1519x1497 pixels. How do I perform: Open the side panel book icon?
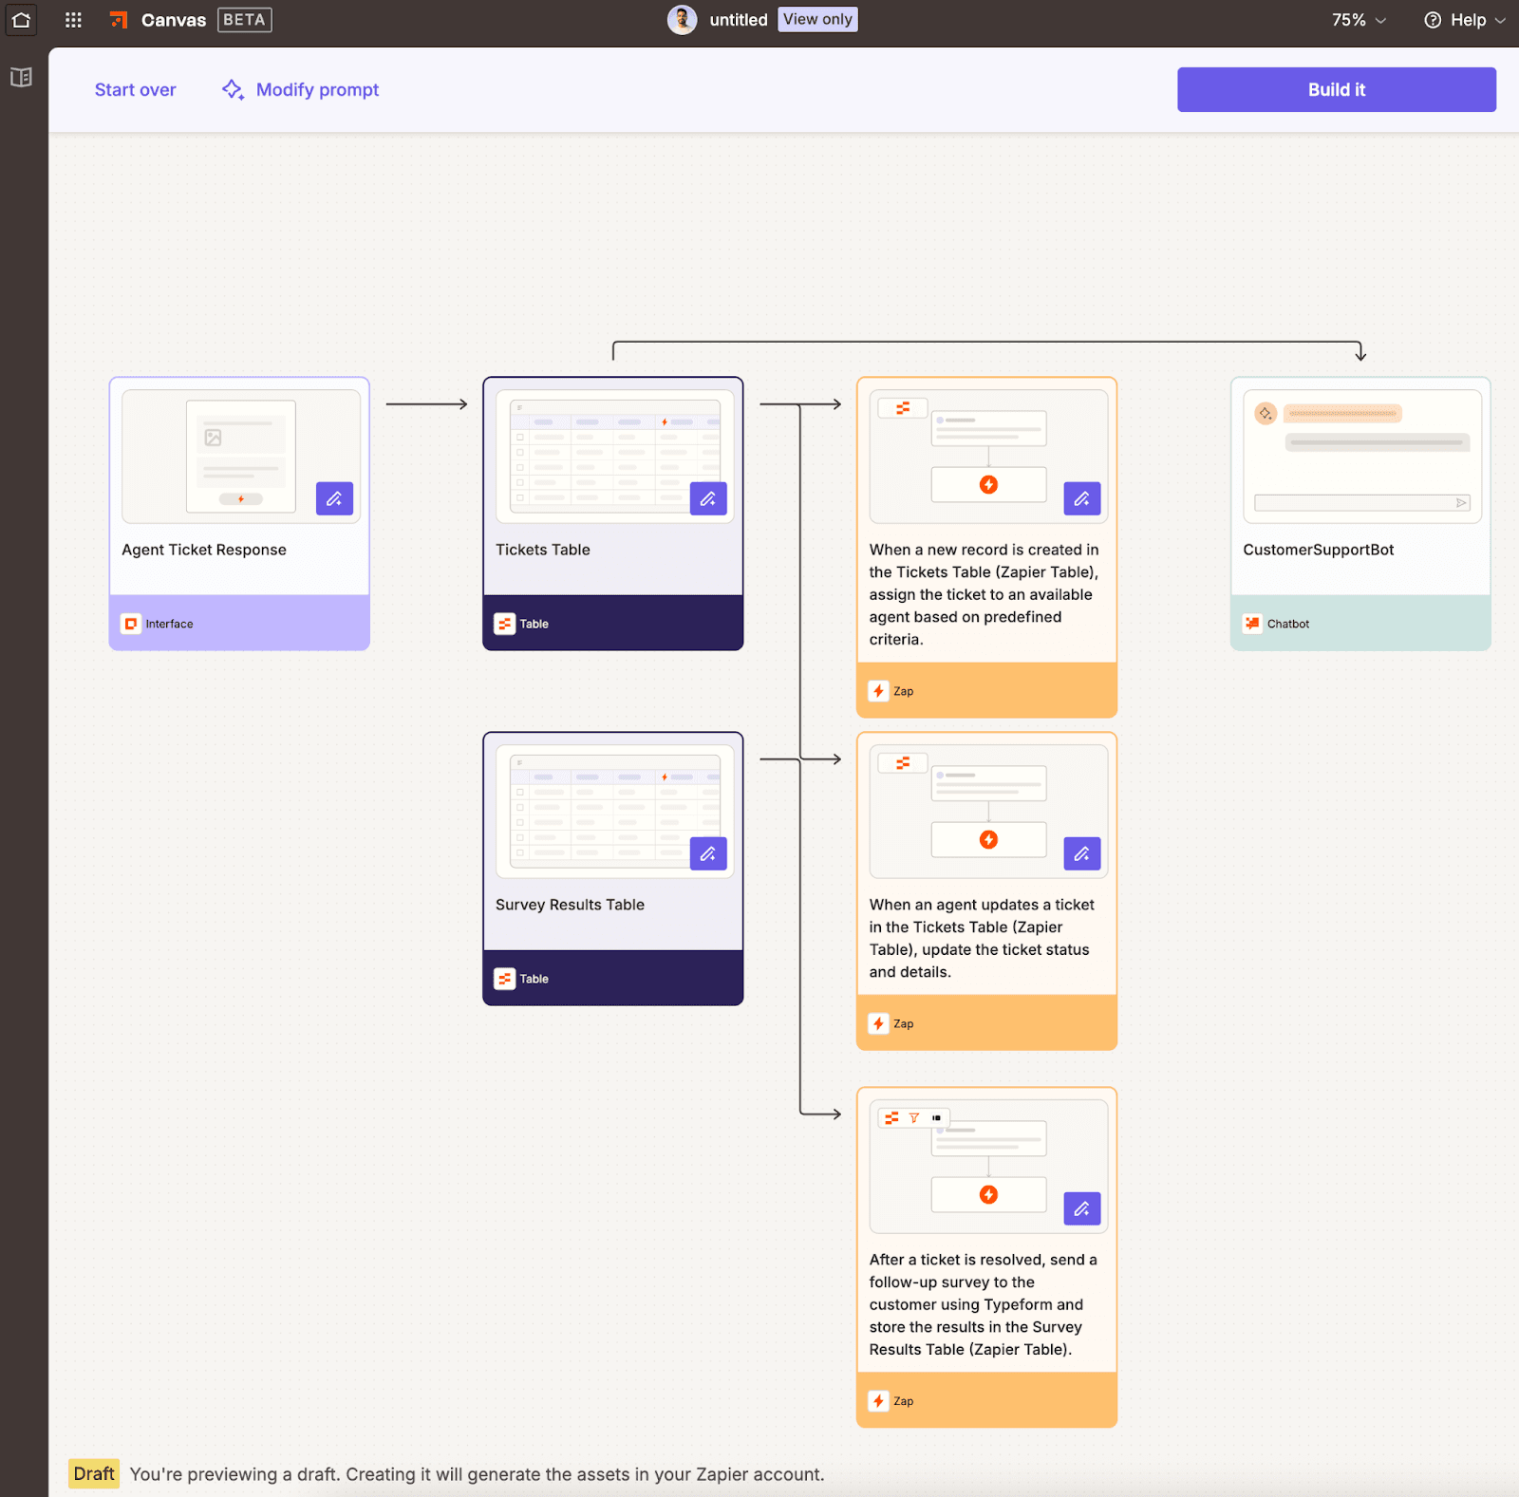point(21,77)
